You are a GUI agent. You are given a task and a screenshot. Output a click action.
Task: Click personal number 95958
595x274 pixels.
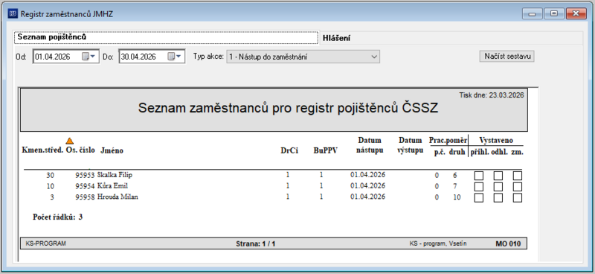point(85,197)
